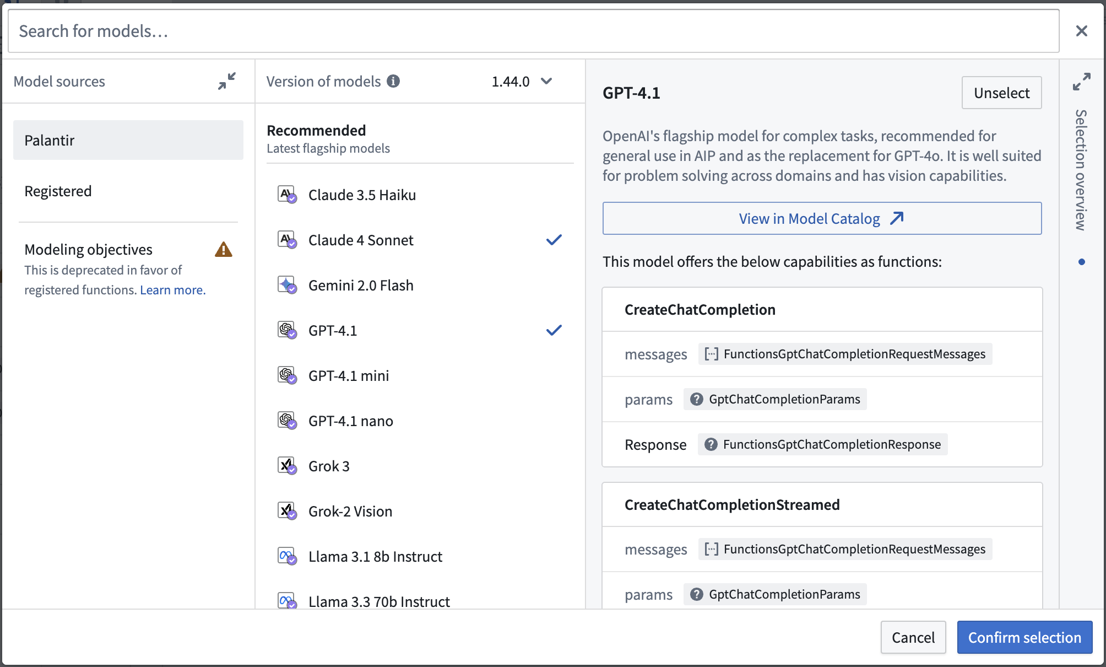Expand the Selection overview side panel
This screenshot has height=667, width=1106.
tap(1081, 80)
